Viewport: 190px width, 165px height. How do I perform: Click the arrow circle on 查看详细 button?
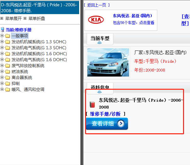point(121,124)
